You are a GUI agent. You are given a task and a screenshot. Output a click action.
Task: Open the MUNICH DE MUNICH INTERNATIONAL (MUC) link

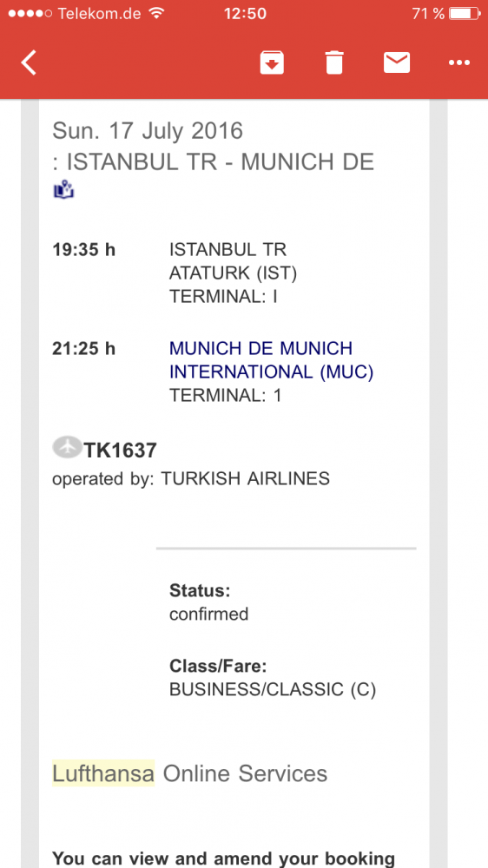pyautogui.click(x=272, y=360)
